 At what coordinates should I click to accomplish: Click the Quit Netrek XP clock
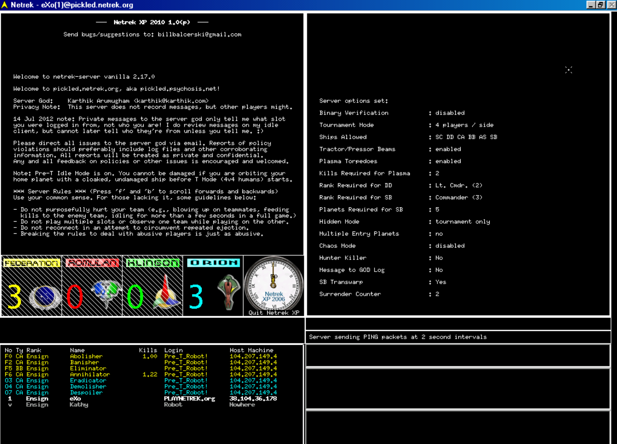[273, 286]
